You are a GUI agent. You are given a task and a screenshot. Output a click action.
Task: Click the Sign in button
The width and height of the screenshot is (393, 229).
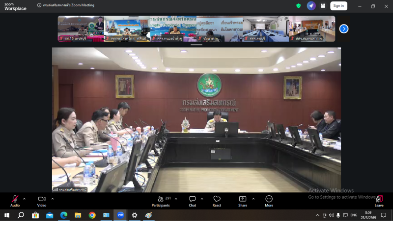click(x=338, y=6)
